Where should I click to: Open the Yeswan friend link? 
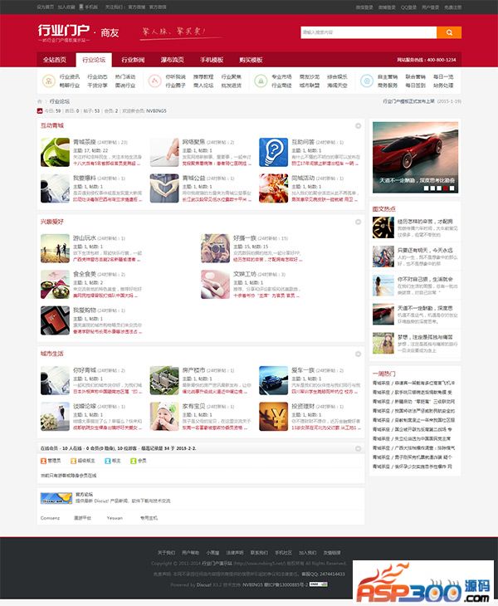[x=115, y=518]
